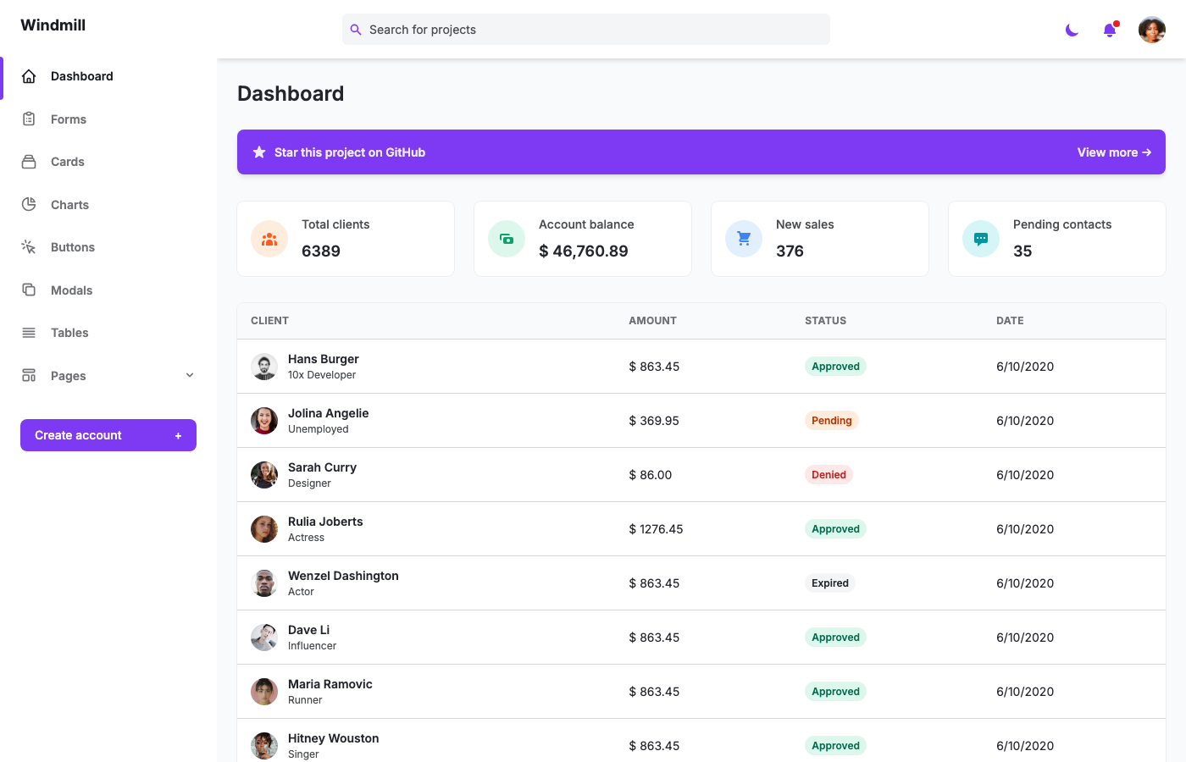
Task: Click the Modals sidebar icon
Action: click(x=29, y=290)
